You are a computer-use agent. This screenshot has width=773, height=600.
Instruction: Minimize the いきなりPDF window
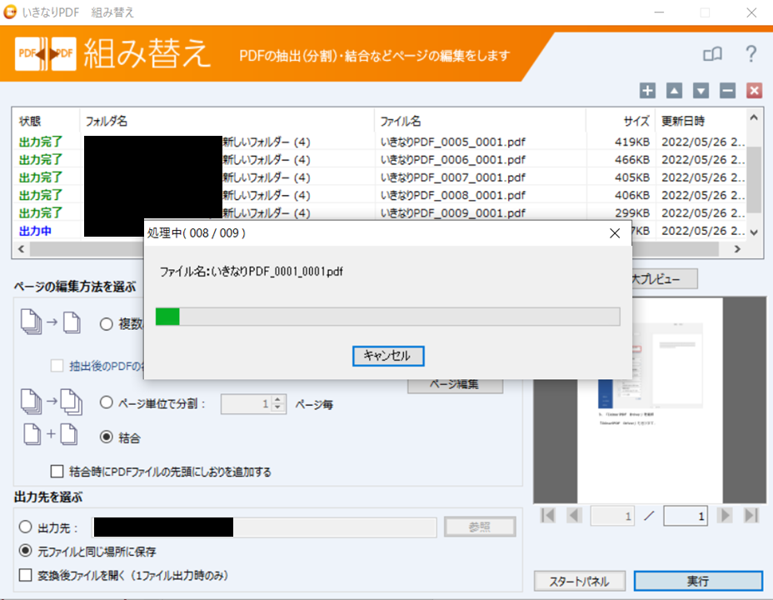pyautogui.click(x=659, y=12)
